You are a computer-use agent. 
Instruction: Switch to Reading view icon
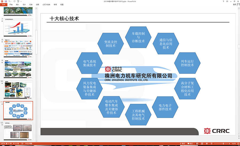(x=207, y=144)
